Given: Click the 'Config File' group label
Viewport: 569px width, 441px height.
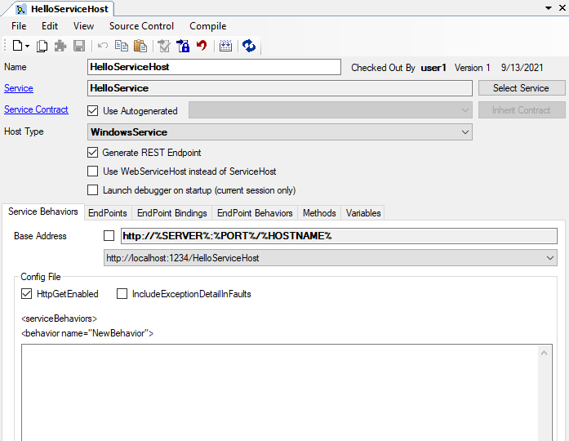Looking at the screenshot, I should coord(41,277).
